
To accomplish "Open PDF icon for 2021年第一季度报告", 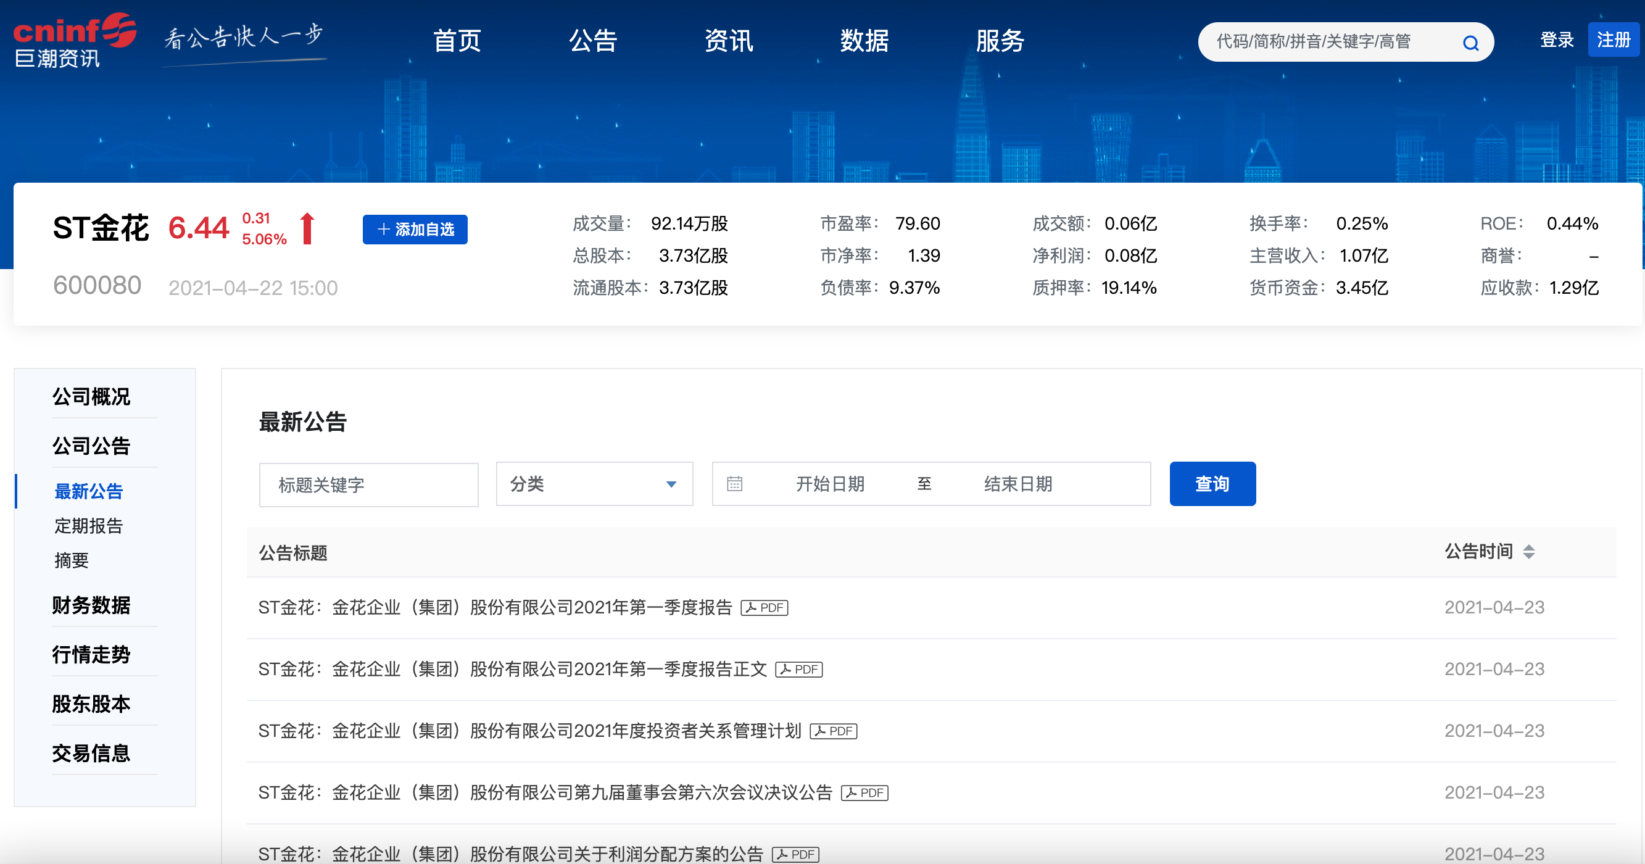I will coord(764,608).
